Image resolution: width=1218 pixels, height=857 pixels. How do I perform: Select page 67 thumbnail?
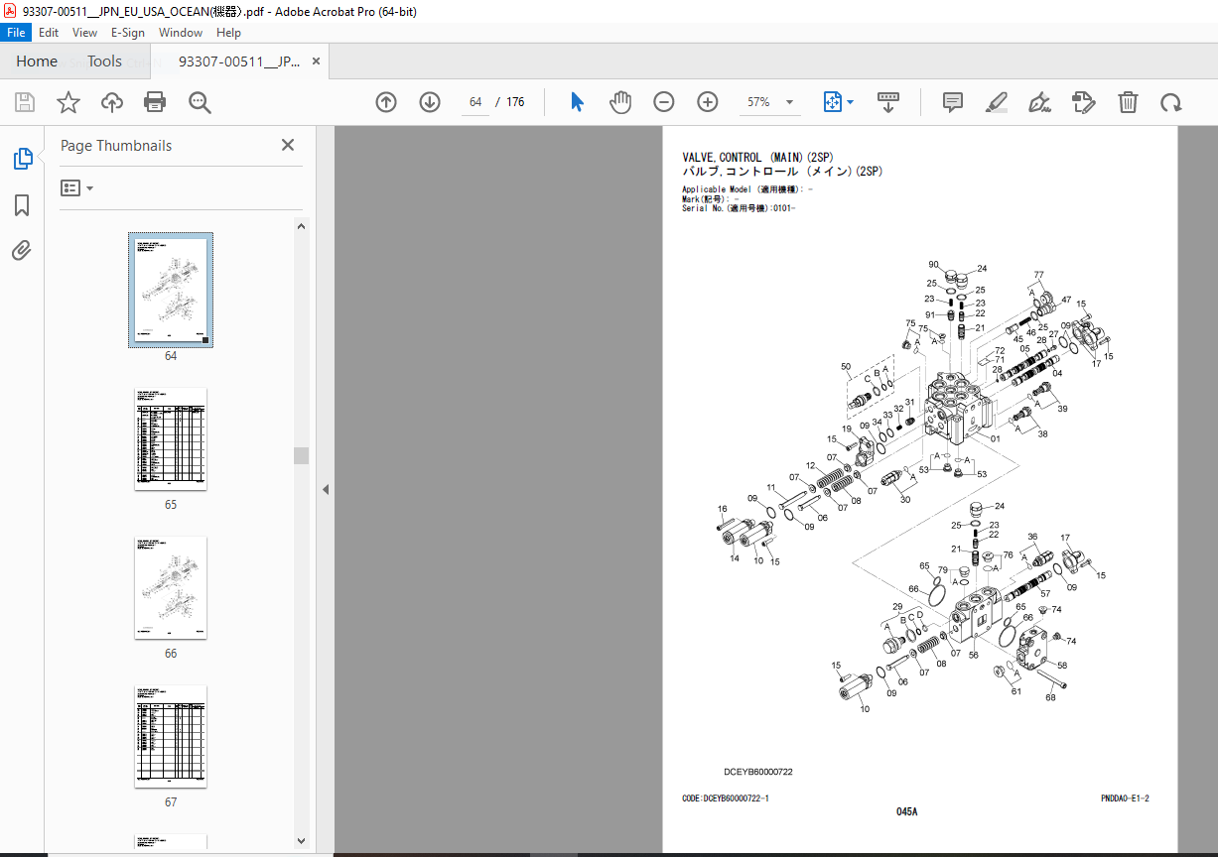(171, 737)
